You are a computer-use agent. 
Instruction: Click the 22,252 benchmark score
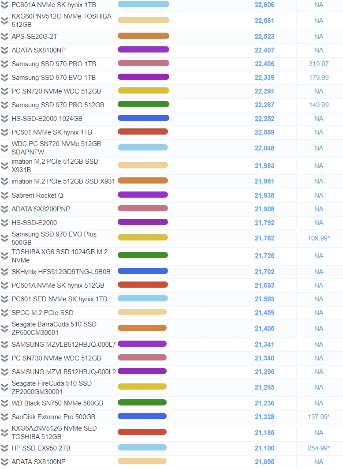pyautogui.click(x=265, y=119)
